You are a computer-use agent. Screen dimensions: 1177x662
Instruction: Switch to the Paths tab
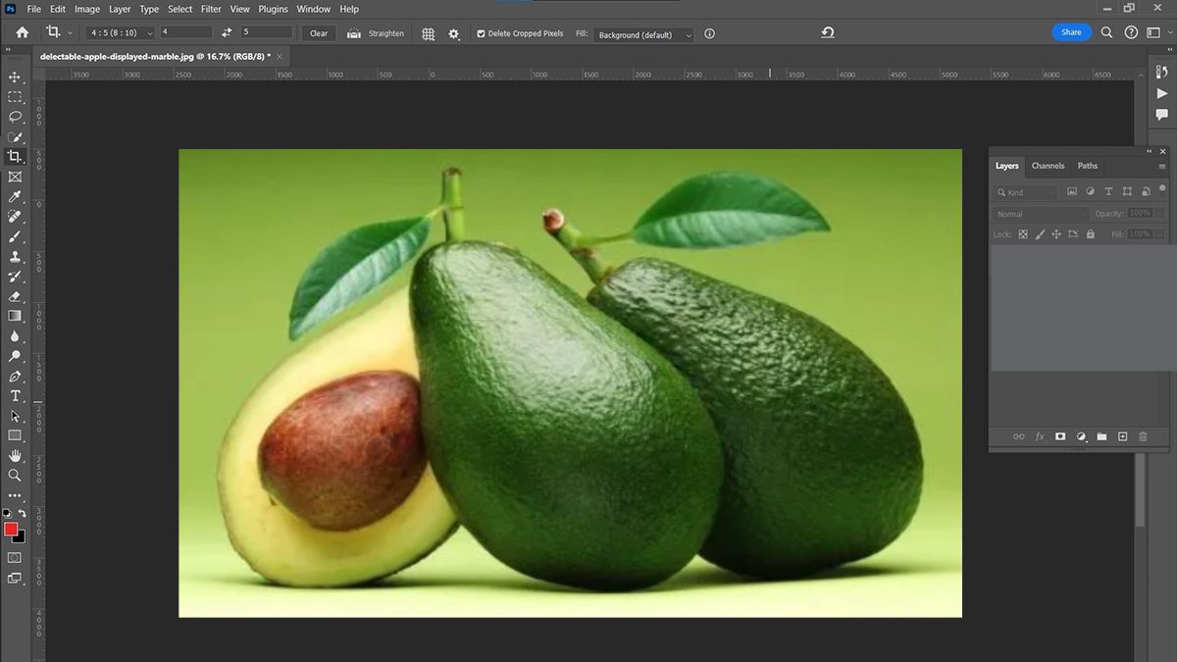click(1088, 166)
